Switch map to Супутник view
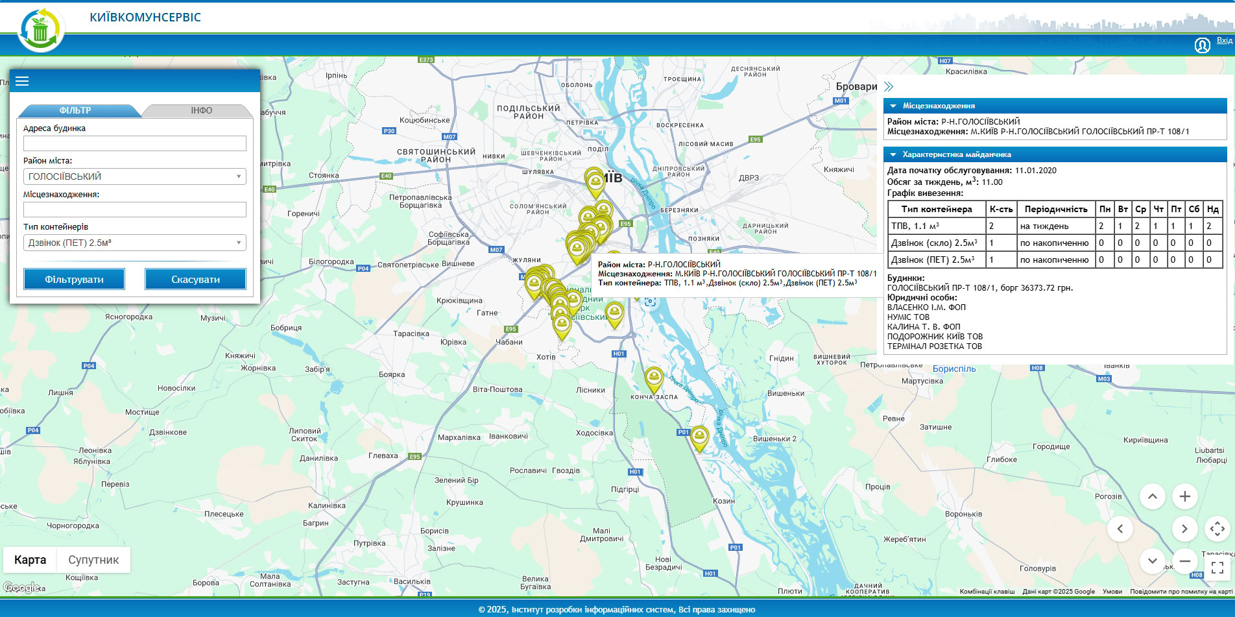Screen dimensions: 1235x617 pos(93,560)
